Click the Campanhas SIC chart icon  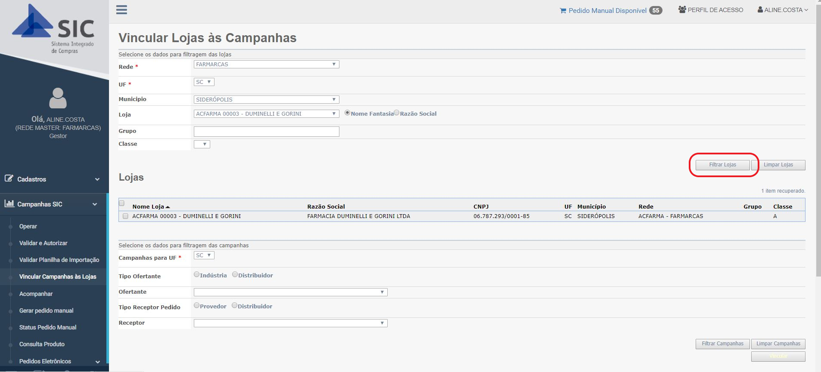[x=9, y=203]
